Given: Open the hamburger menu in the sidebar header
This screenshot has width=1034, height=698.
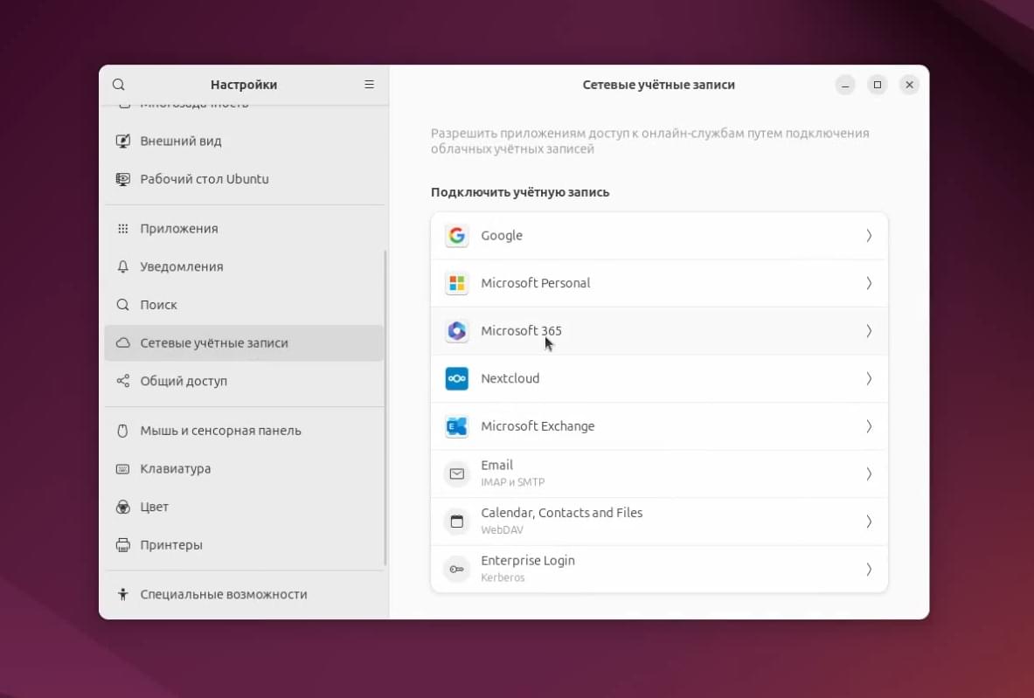Looking at the screenshot, I should click(369, 85).
